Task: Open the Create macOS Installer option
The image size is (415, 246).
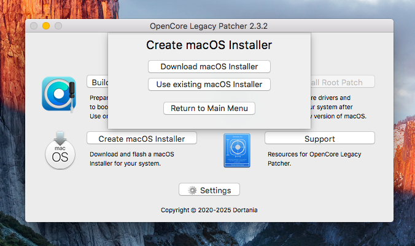Action: (142, 138)
